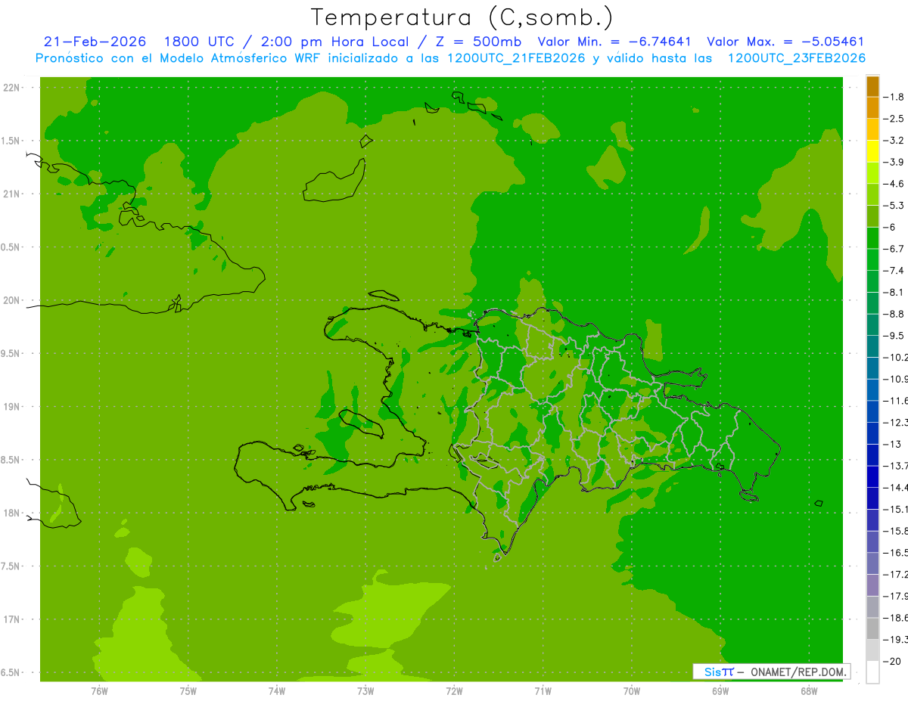
Task: Select the dark blue swatch between -13.7 and -14.4
Action: tap(872, 476)
